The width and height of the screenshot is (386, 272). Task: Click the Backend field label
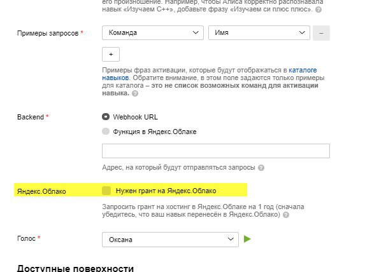click(x=31, y=117)
